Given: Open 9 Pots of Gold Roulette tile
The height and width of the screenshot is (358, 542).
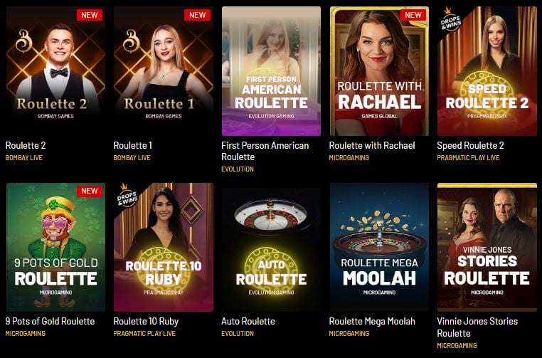Looking at the screenshot, I should point(55,247).
